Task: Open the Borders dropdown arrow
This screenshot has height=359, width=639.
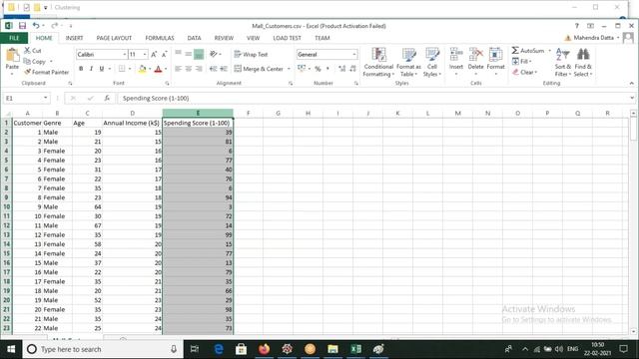Action: click(x=130, y=69)
